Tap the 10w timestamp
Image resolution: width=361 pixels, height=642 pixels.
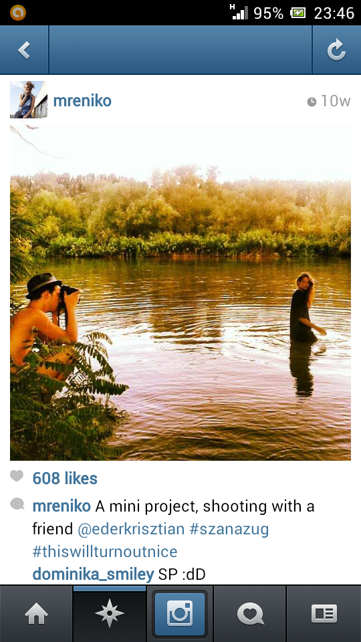point(329,101)
